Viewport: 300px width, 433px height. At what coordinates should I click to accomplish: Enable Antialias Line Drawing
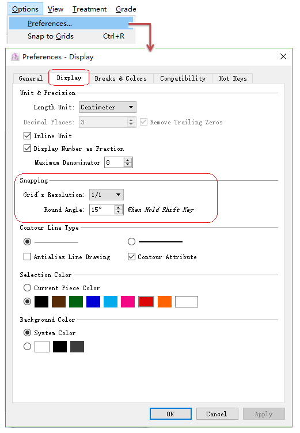tap(27, 257)
